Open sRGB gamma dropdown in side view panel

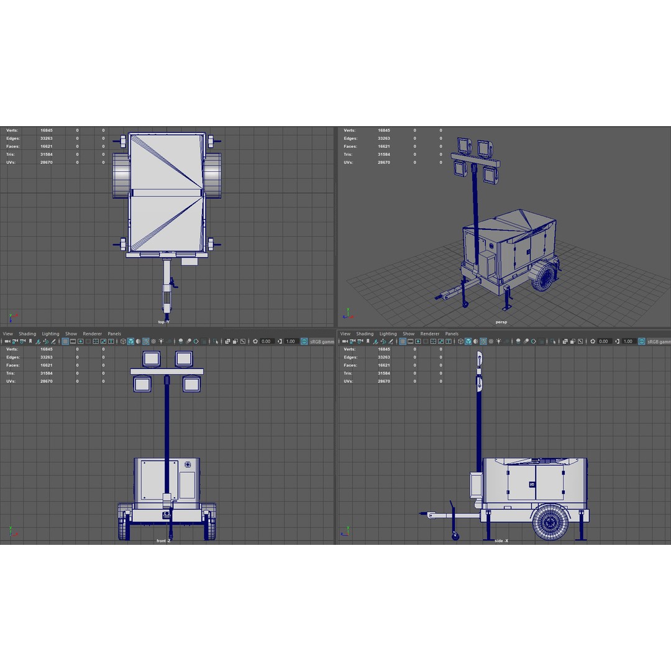[659, 341]
